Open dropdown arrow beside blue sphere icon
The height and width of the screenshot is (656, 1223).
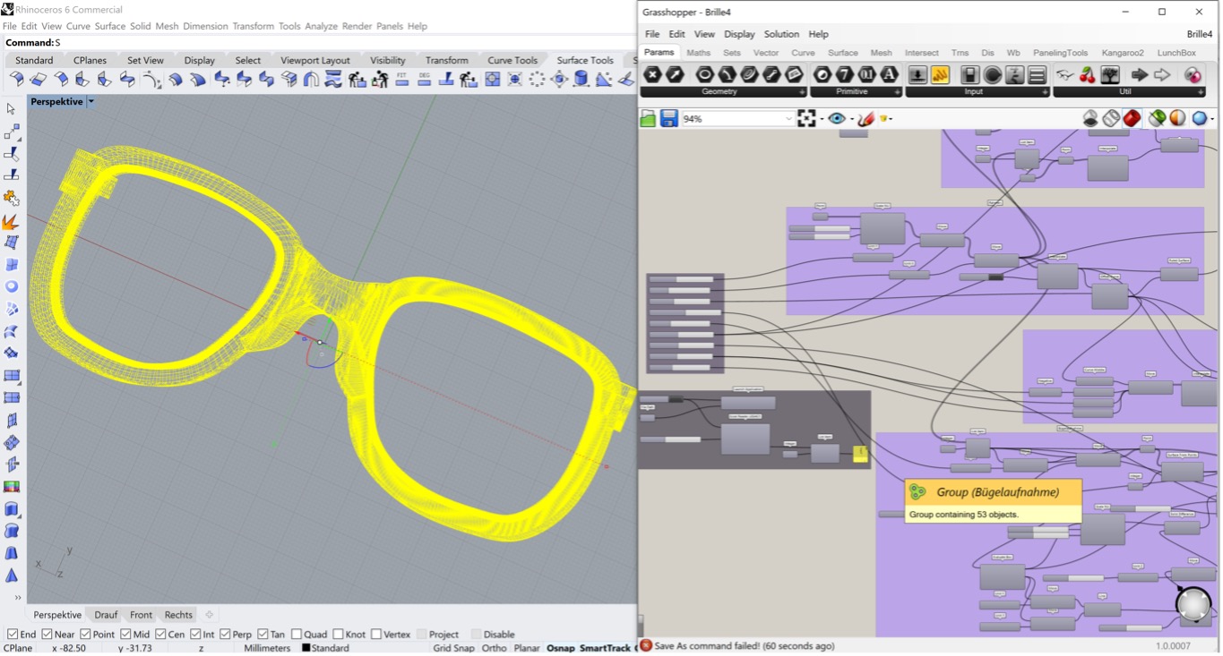pos(1212,119)
